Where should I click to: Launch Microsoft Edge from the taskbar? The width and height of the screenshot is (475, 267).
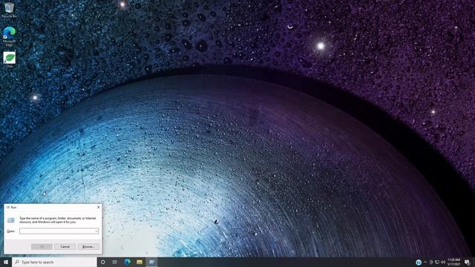127,262
